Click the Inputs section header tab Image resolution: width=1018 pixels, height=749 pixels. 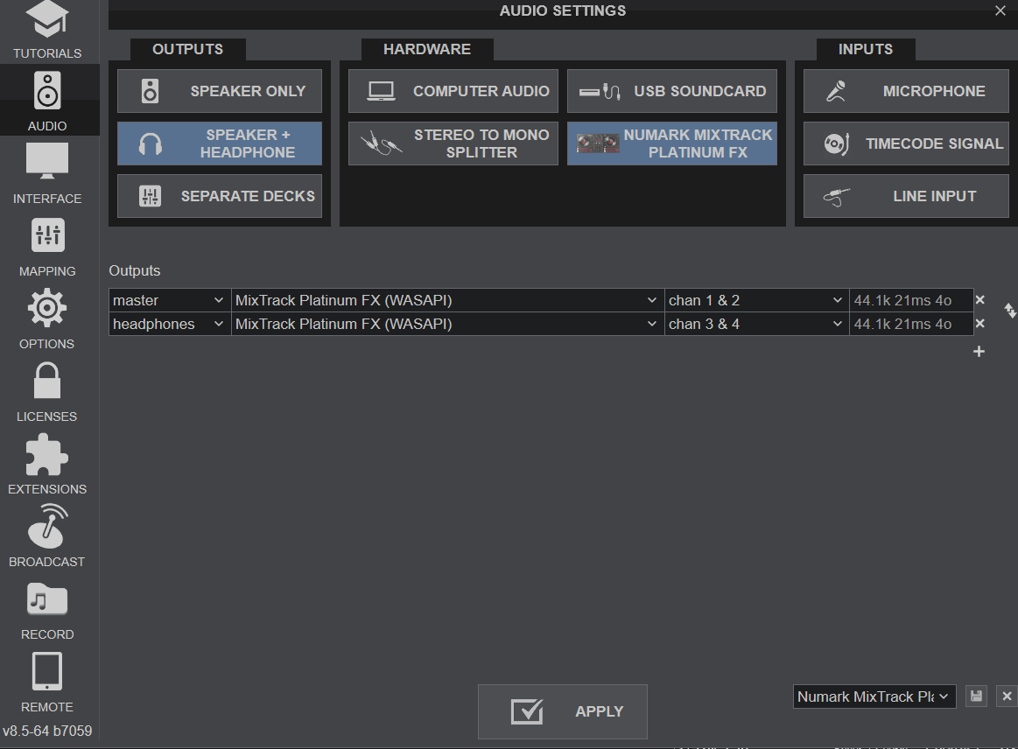click(866, 49)
